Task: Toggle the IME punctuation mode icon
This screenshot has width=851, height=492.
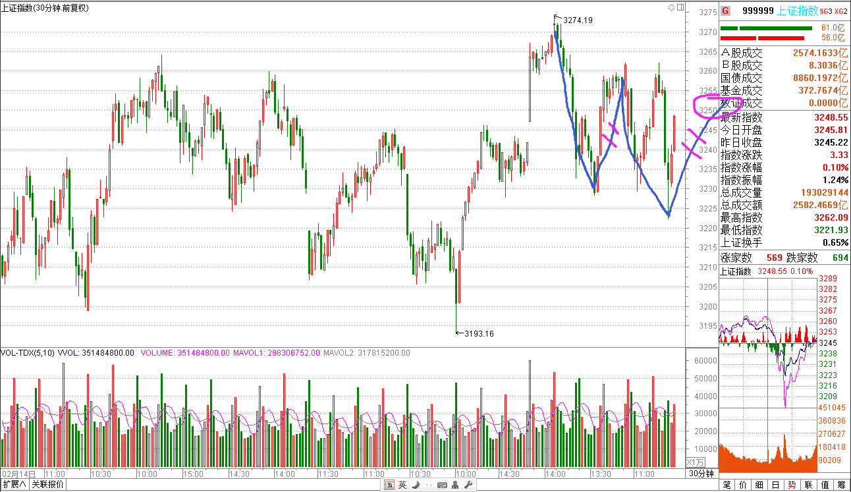Action: tap(428, 485)
